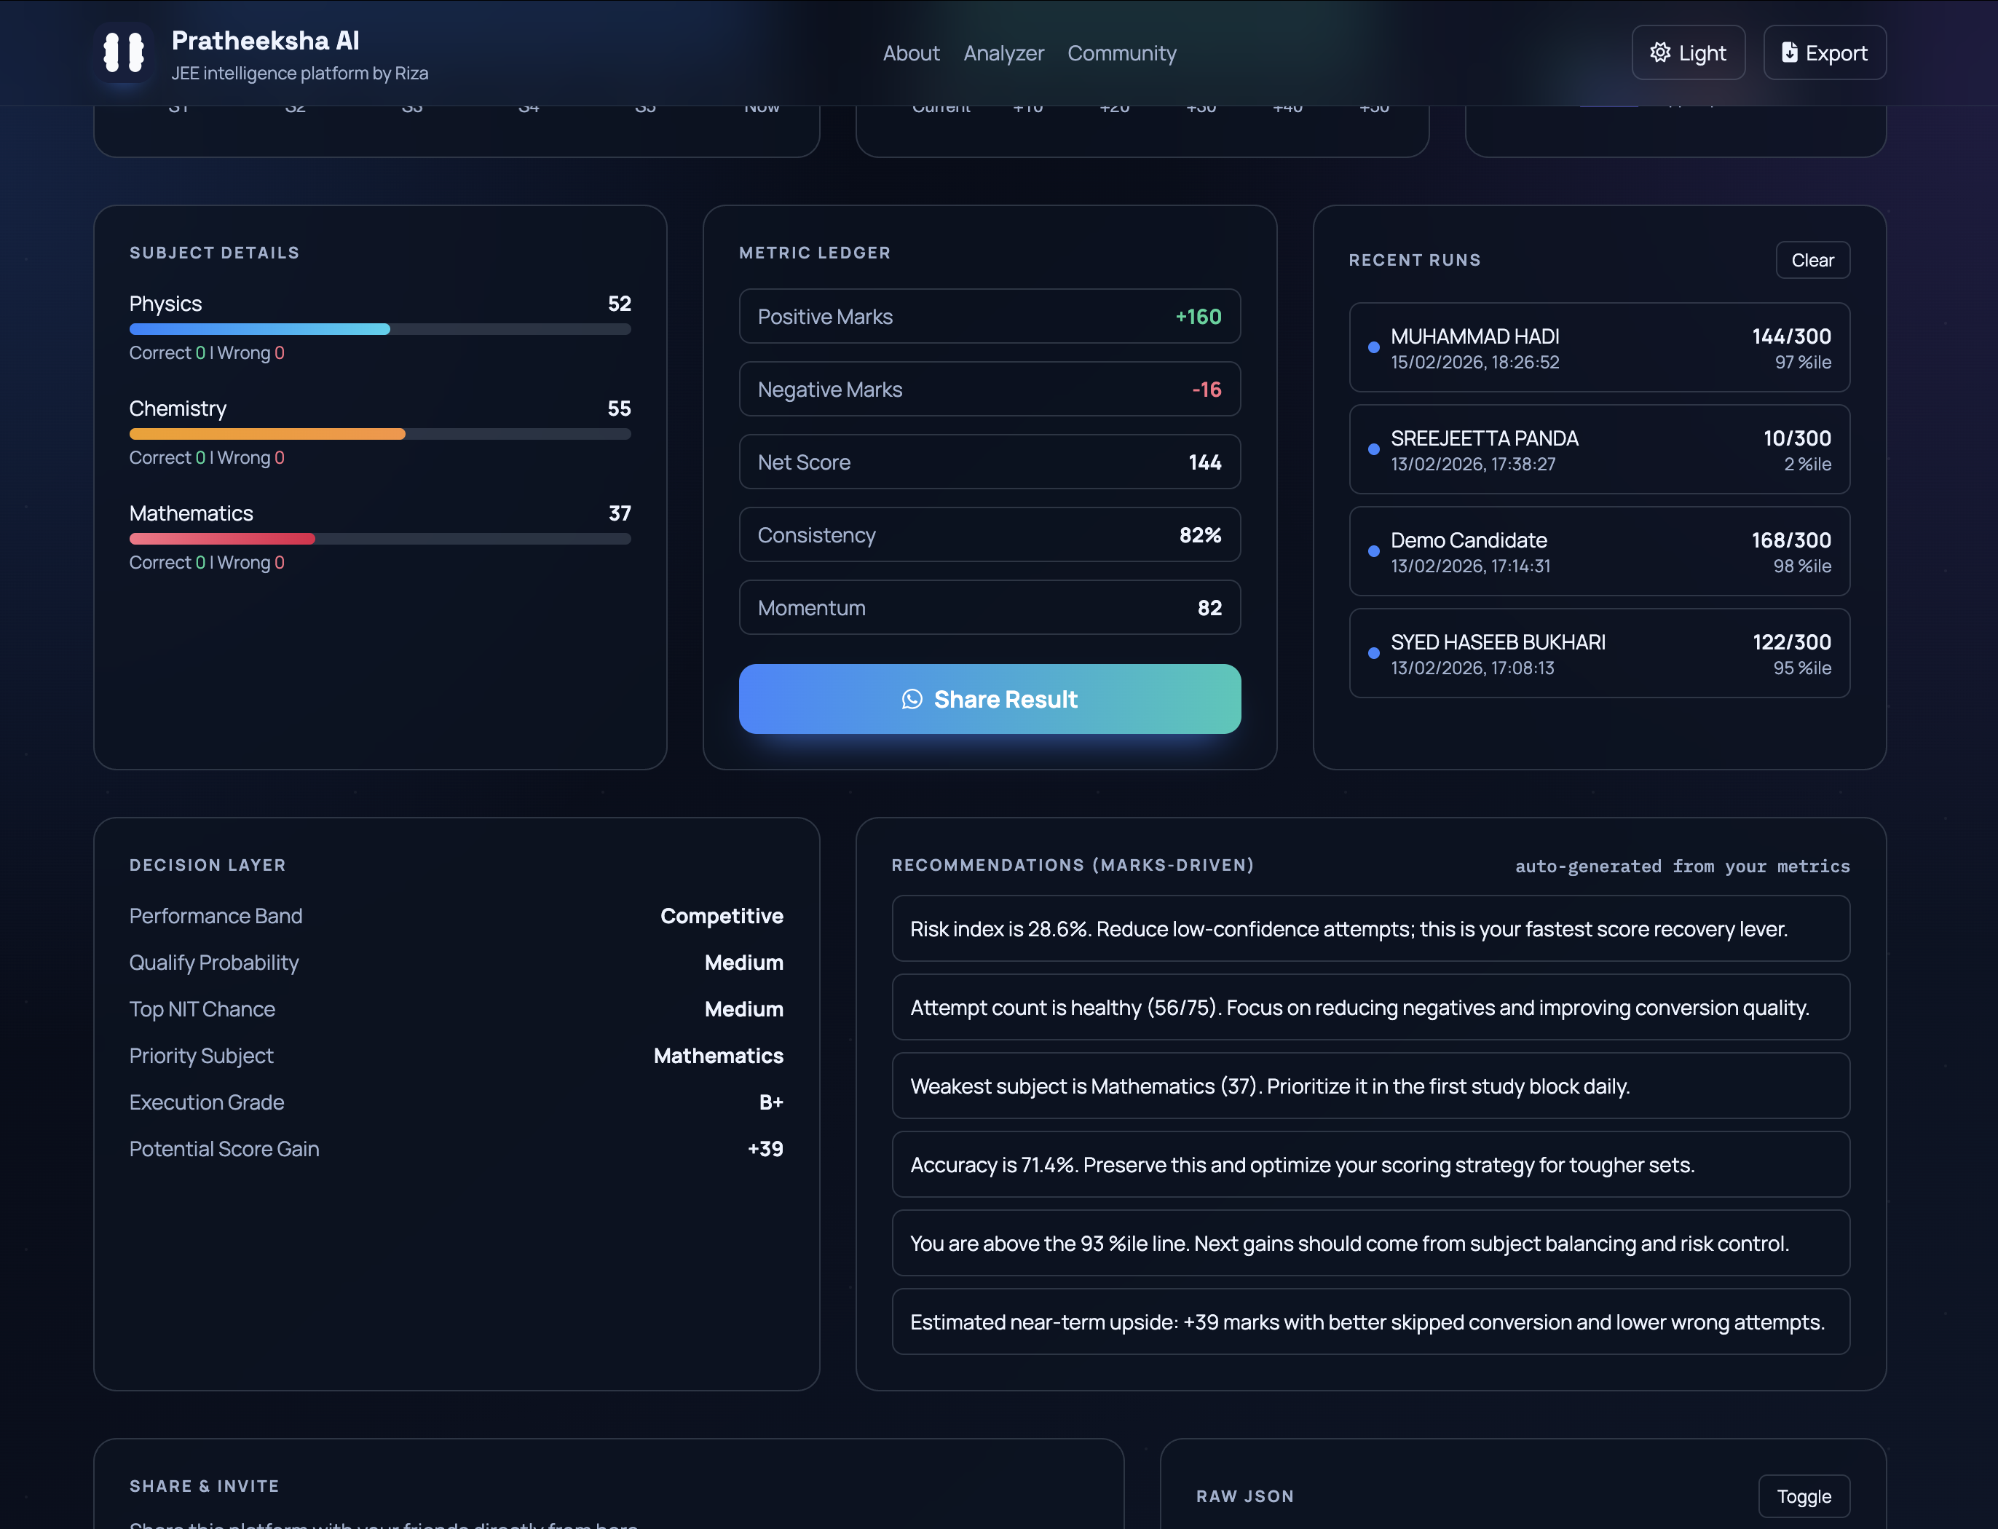This screenshot has height=1529, width=1998.
Task: Export your dashboard data
Action: point(1824,52)
